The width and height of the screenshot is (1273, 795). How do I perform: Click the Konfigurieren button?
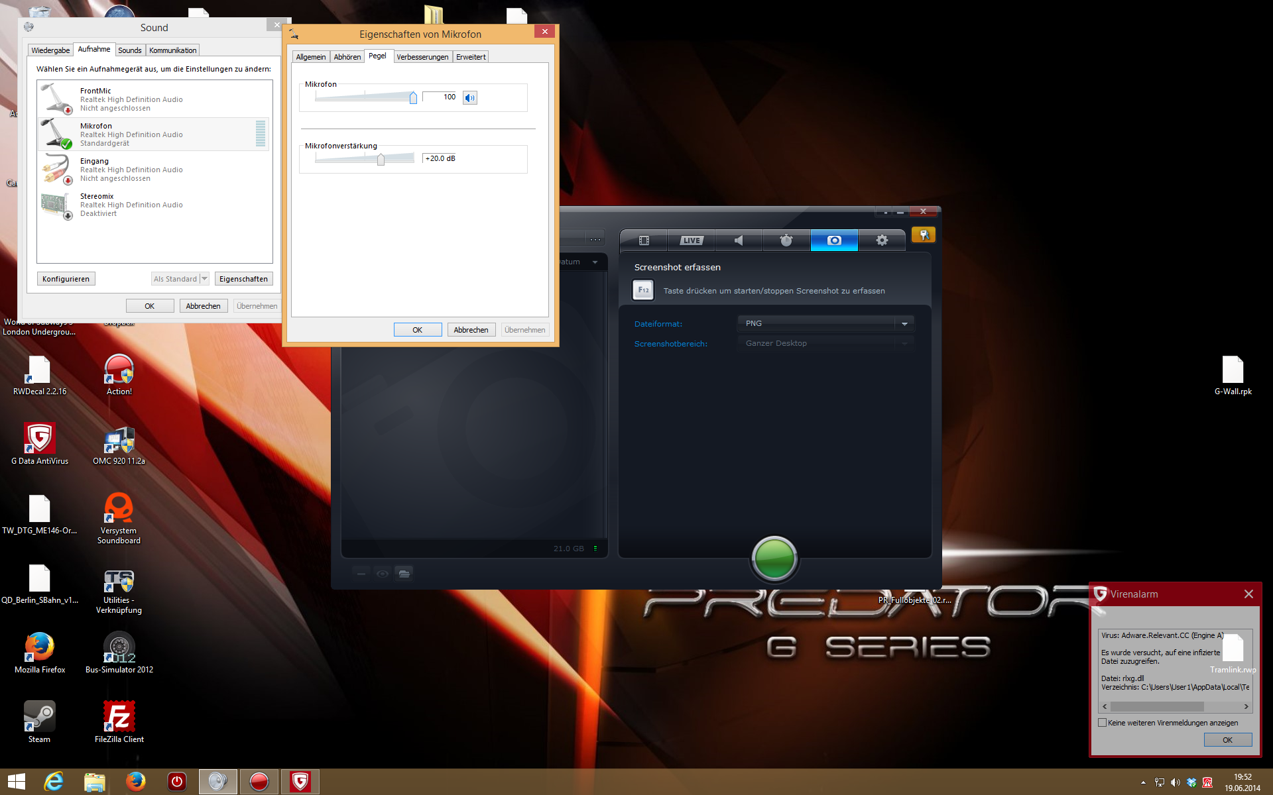(66, 279)
